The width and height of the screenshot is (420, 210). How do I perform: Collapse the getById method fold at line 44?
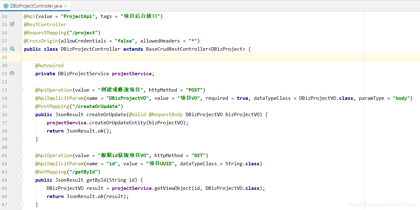click(21, 180)
